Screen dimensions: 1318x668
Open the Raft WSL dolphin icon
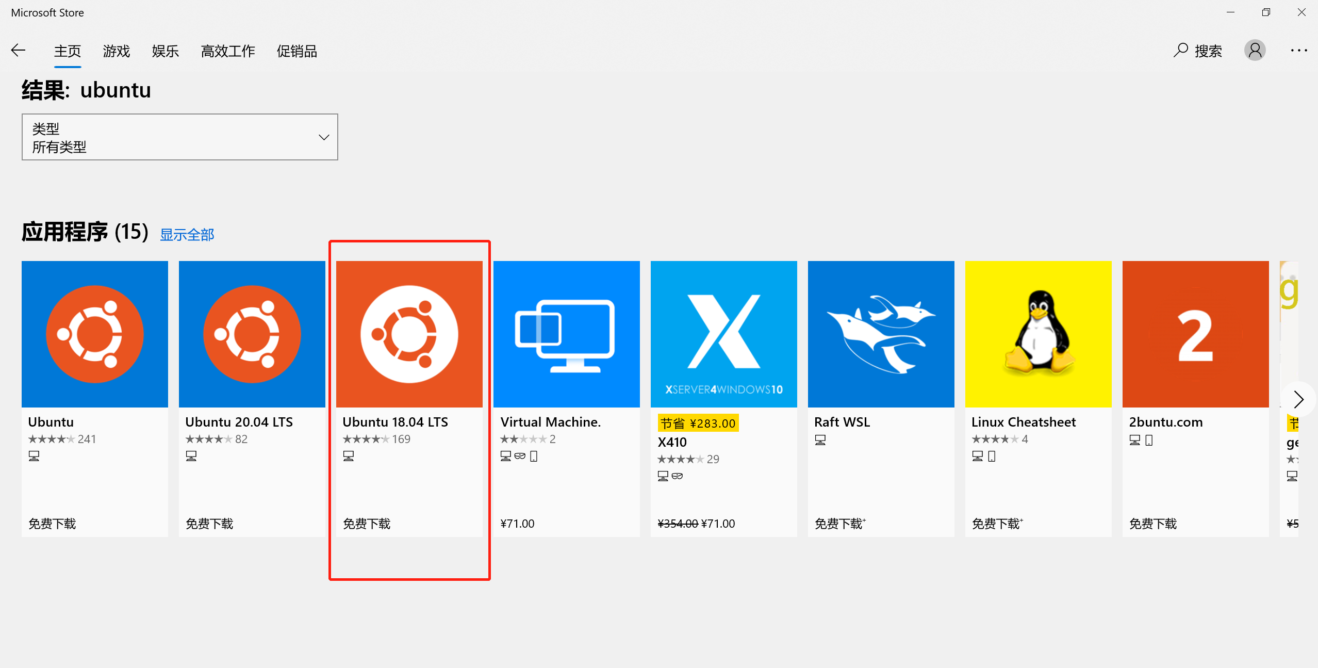point(881,334)
